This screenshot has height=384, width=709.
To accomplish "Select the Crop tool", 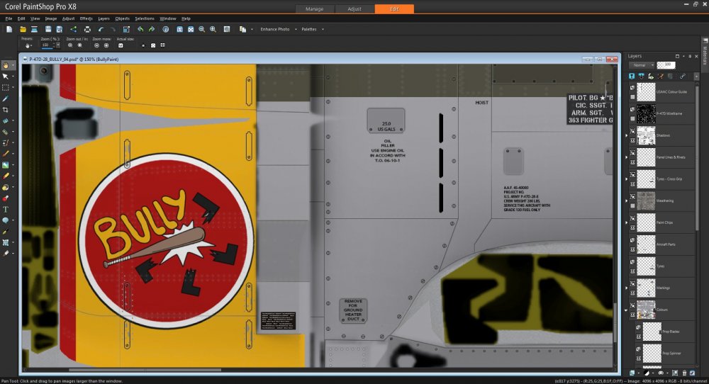I will coord(6,110).
